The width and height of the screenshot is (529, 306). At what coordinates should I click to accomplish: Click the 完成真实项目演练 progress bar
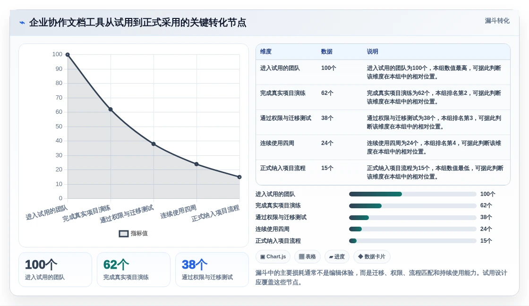click(413, 206)
